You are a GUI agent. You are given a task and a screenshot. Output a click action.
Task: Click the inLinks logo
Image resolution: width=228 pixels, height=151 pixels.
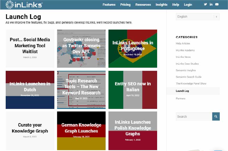pos(24,5)
